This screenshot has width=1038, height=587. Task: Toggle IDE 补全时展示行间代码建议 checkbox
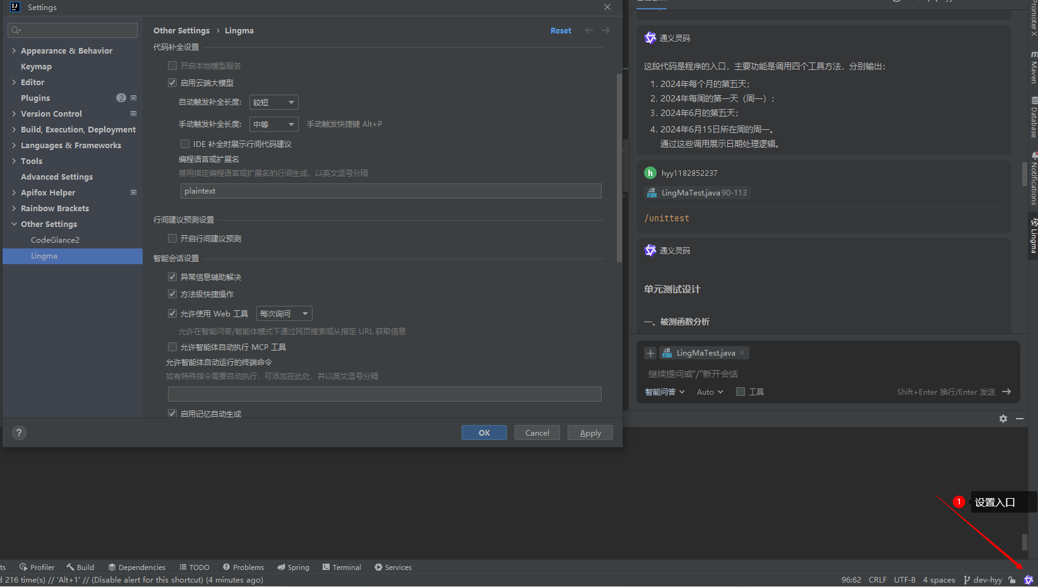[x=185, y=144]
